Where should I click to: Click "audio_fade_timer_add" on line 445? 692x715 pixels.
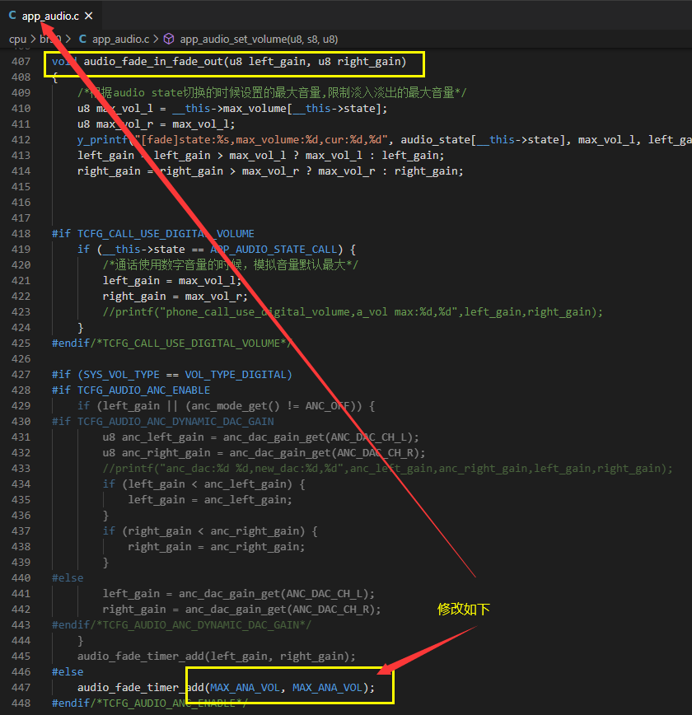141,657
